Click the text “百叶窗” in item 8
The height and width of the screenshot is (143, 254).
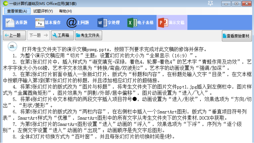[82, 137]
